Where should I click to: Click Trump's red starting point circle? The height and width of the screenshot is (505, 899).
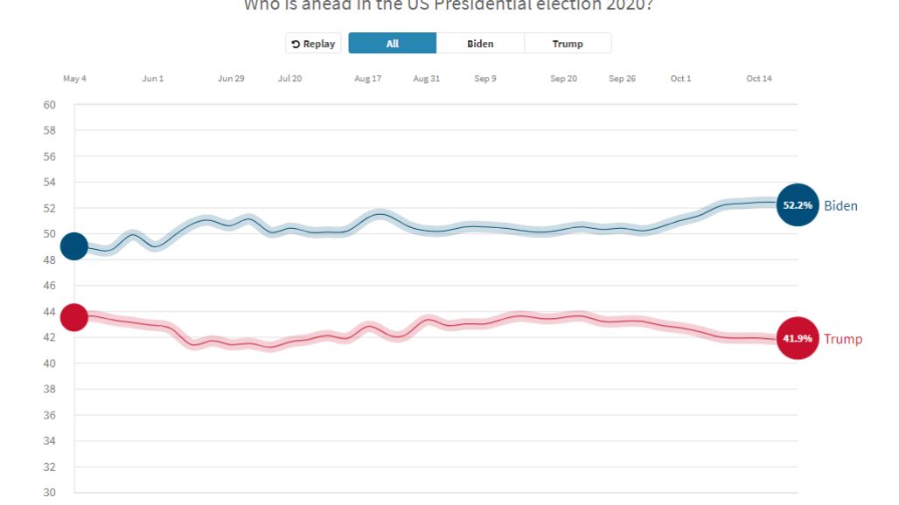coord(74,317)
